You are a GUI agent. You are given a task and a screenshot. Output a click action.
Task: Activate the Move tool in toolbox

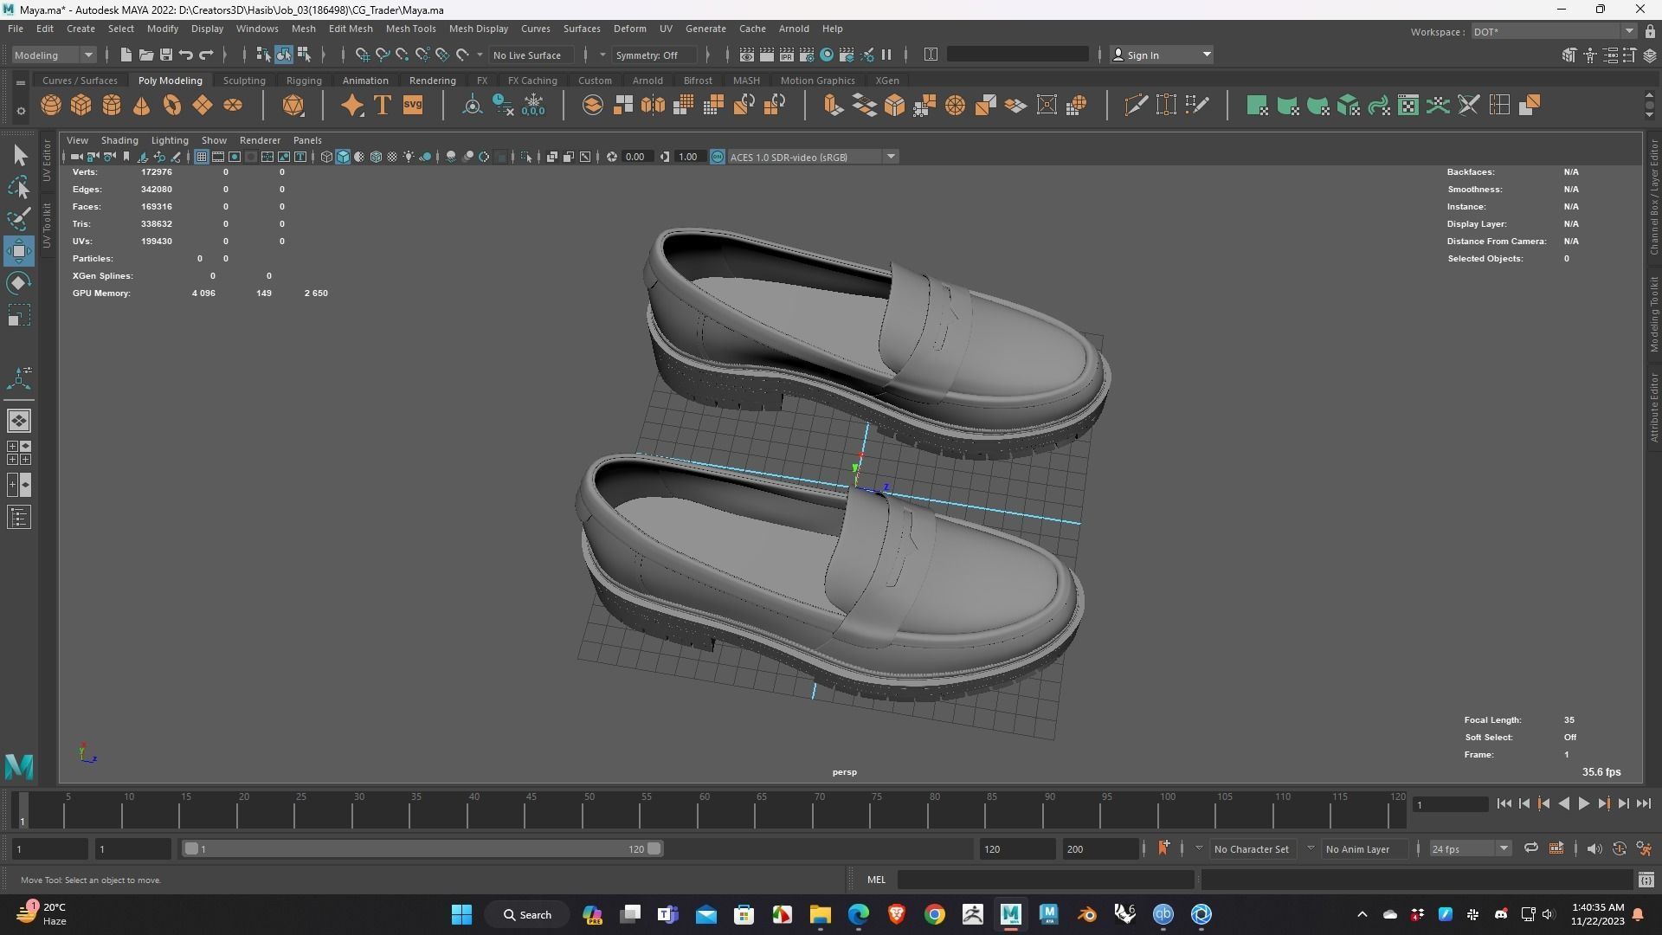pyautogui.click(x=19, y=251)
